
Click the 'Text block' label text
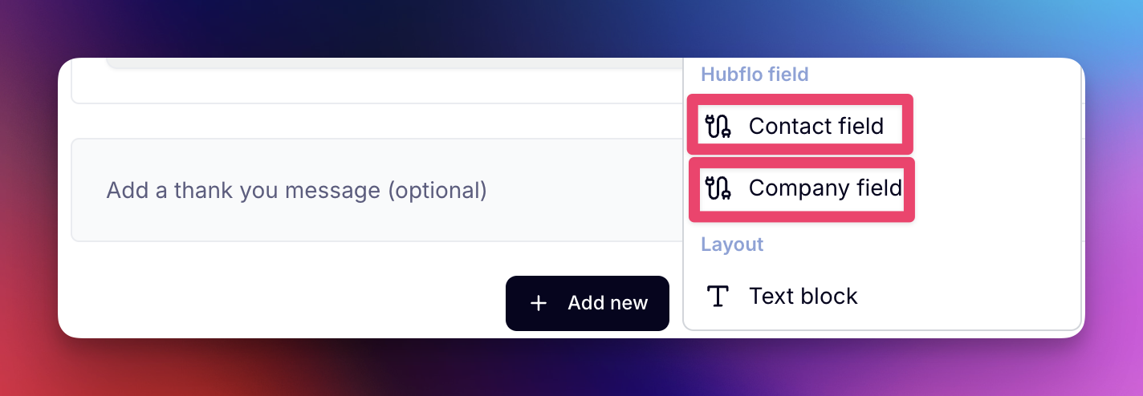[803, 296]
